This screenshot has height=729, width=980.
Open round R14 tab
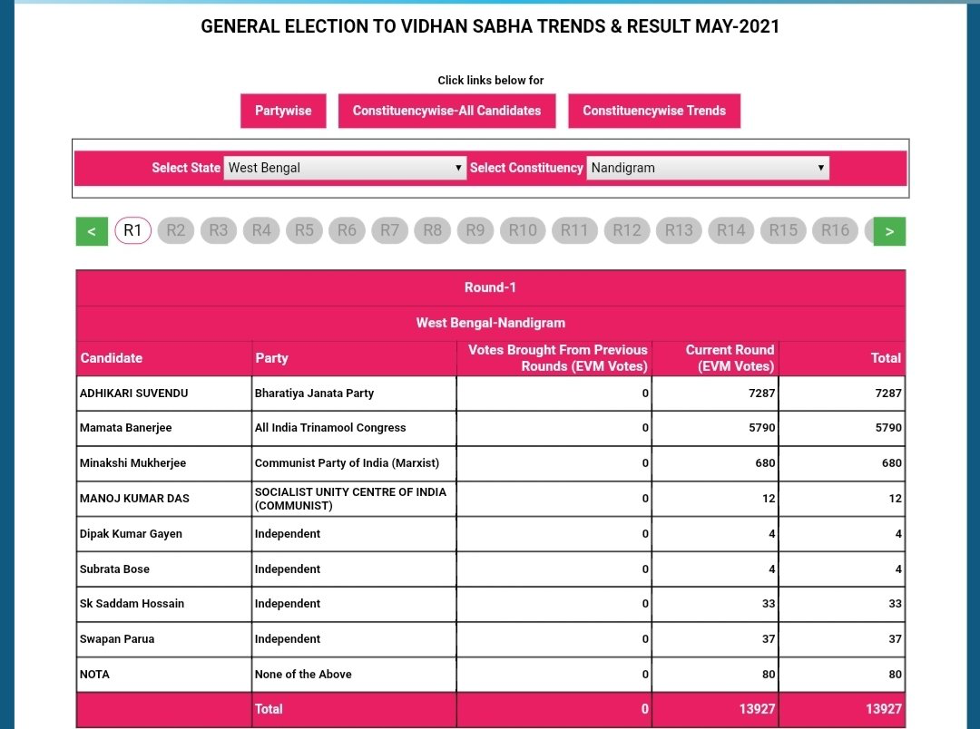pos(731,230)
